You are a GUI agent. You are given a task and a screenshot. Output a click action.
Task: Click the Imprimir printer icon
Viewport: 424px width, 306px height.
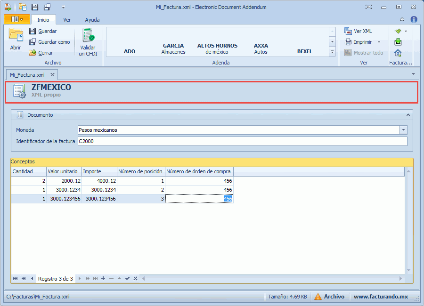348,42
